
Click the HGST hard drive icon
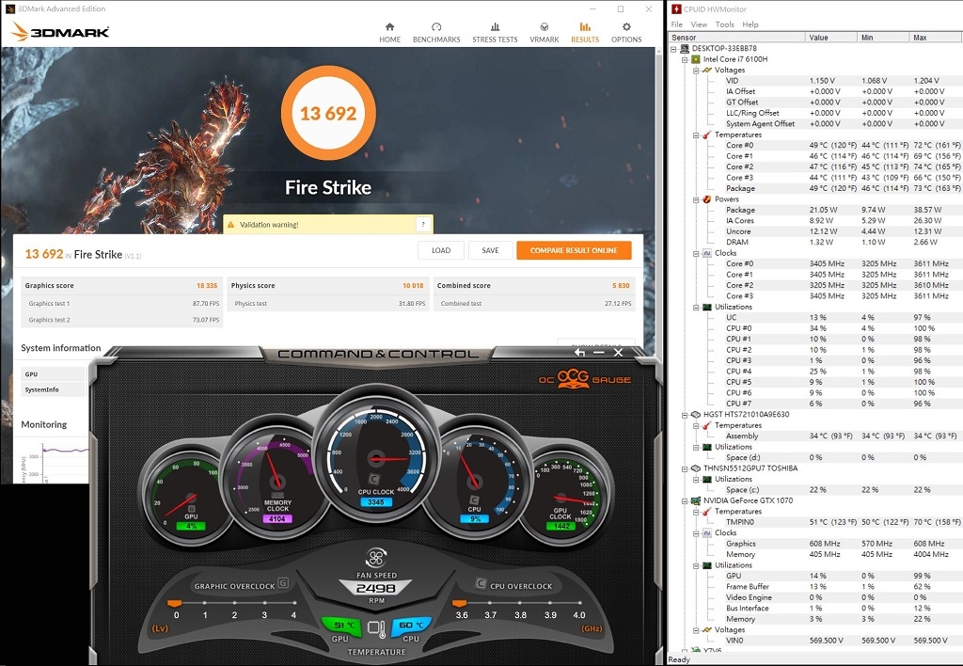tap(696, 415)
